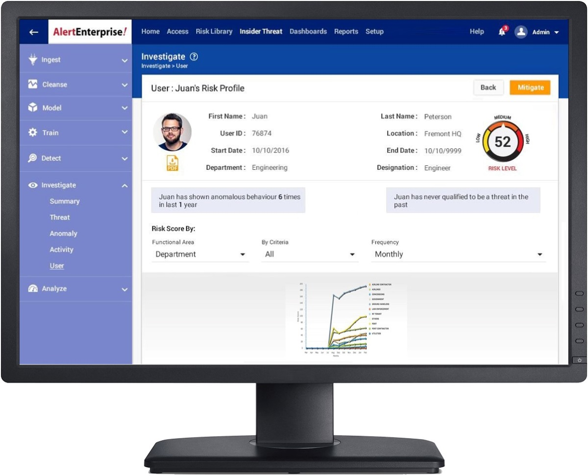Open the Analyze gauge icon

coord(32,289)
